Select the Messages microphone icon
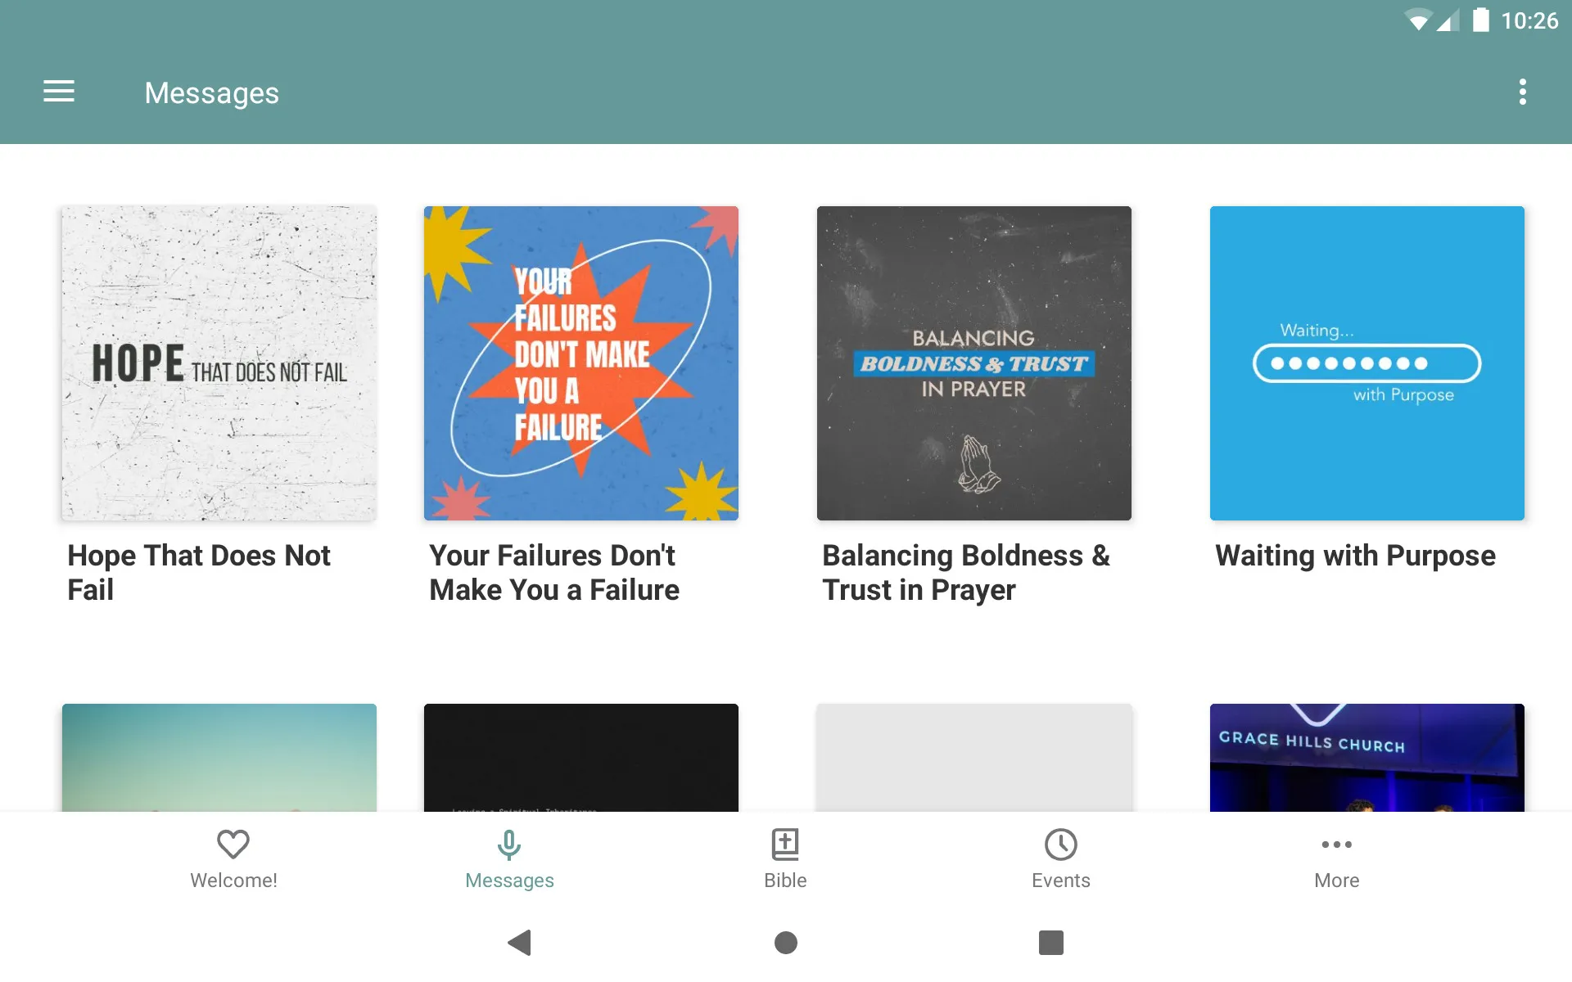The width and height of the screenshot is (1572, 982). point(509,843)
